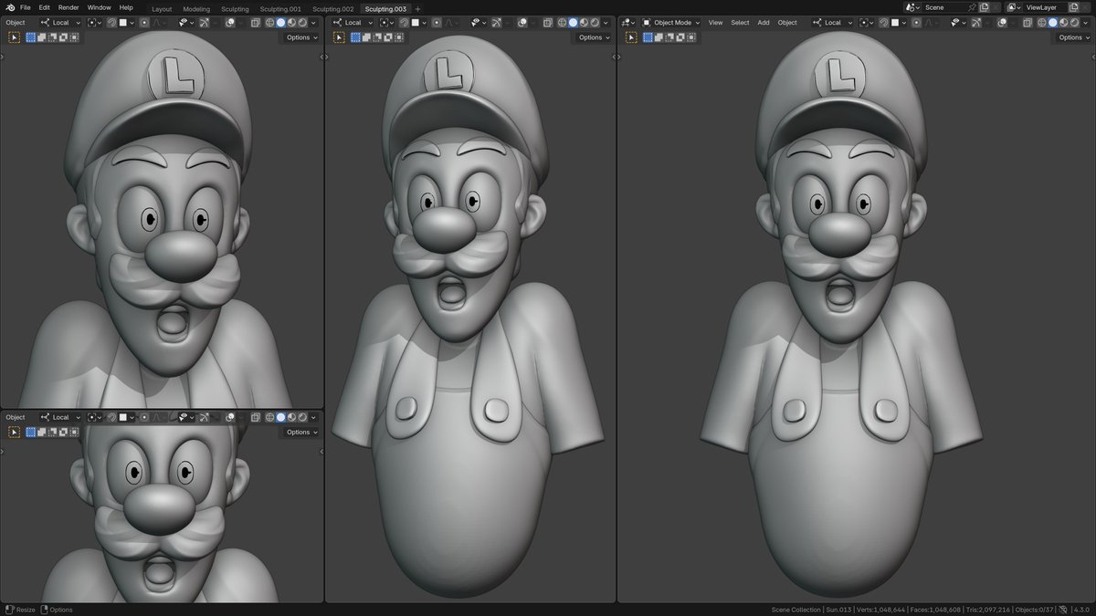Select the Tweak tool in top-left viewport
The height and width of the screenshot is (616, 1096).
(14, 37)
